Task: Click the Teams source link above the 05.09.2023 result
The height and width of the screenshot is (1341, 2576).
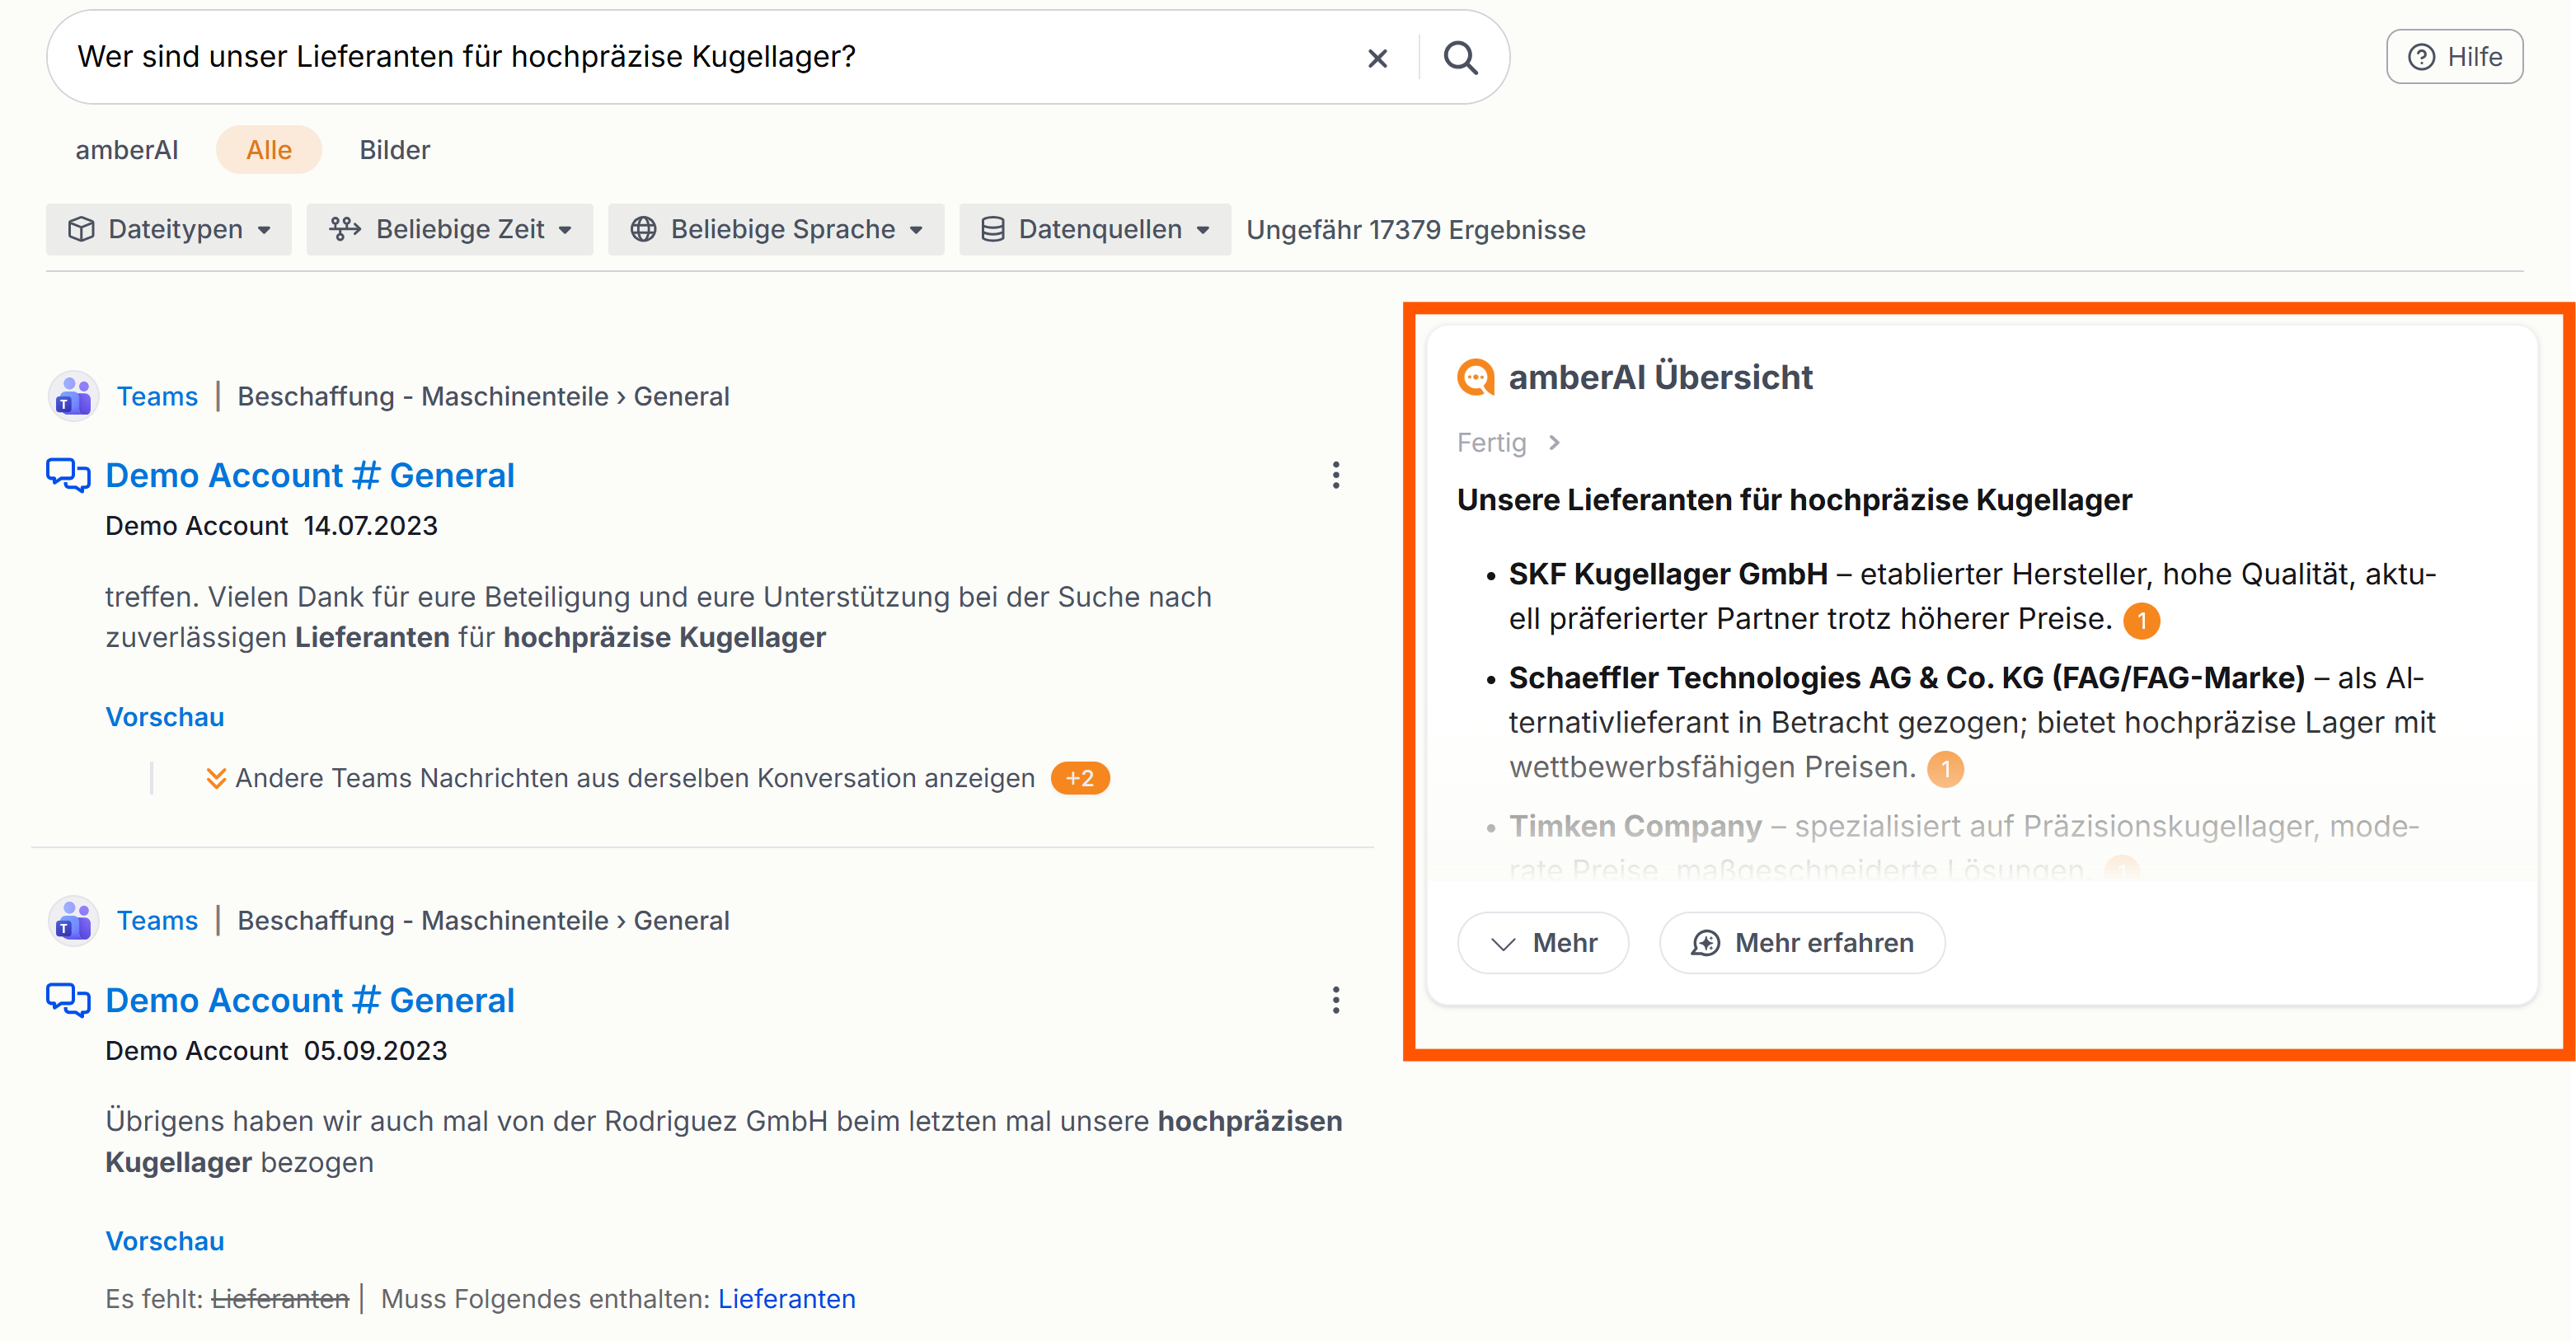Action: click(x=157, y=921)
